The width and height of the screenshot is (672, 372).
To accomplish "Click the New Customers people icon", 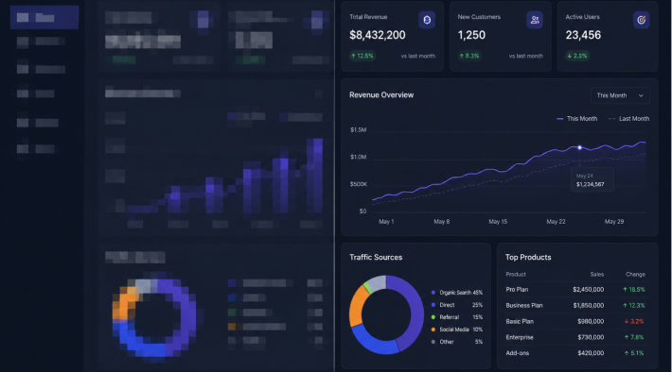I will 535,20.
